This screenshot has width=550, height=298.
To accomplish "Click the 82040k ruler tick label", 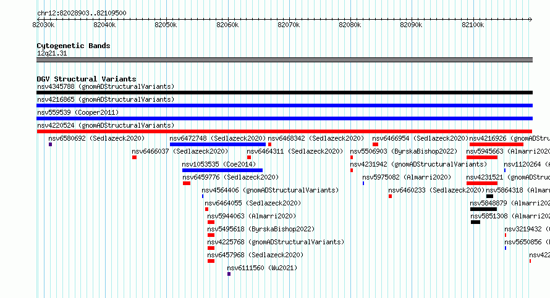I will point(104,25).
